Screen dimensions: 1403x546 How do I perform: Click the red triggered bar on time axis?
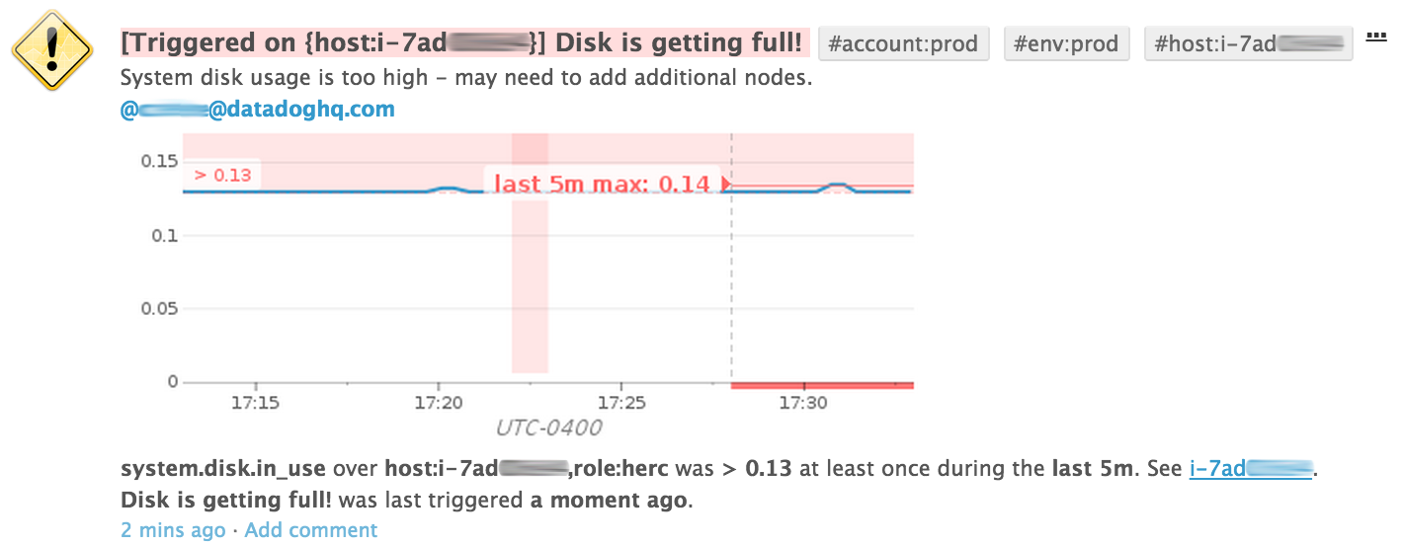(x=822, y=385)
